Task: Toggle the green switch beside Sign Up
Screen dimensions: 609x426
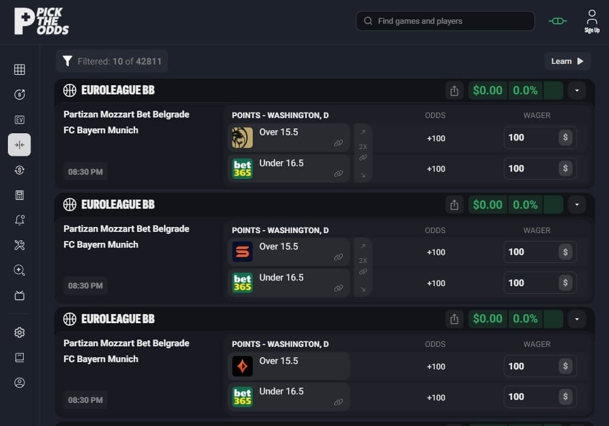Action: point(557,21)
